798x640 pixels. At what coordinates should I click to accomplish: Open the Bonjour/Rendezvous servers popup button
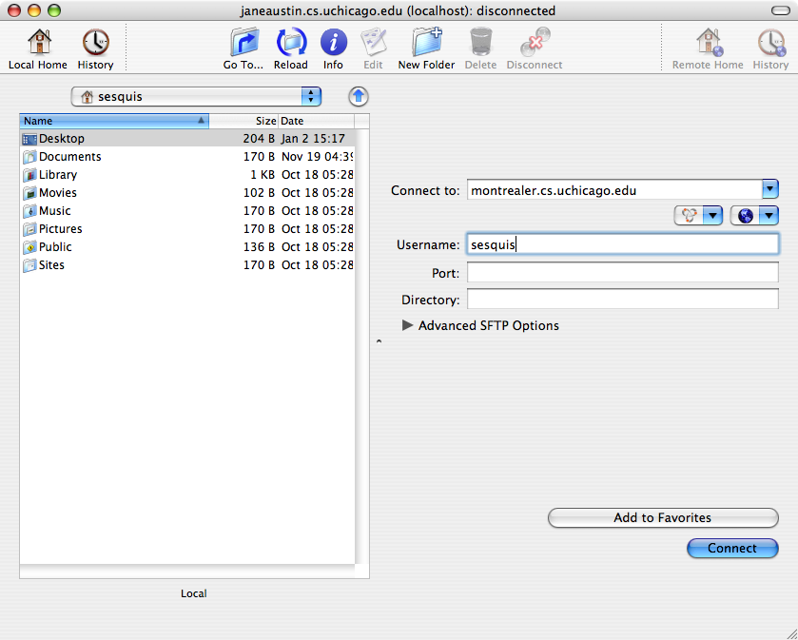(698, 216)
